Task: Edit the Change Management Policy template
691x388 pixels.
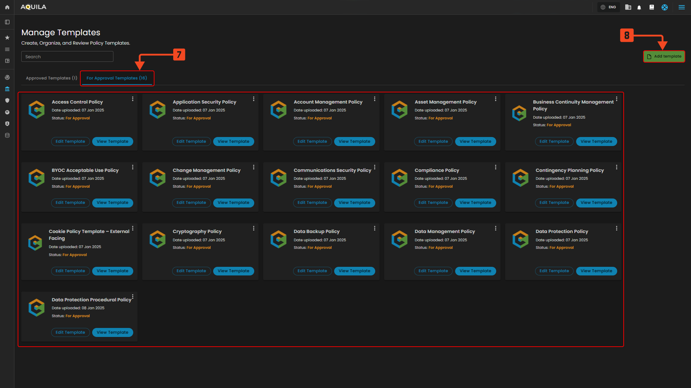Action: [x=191, y=203]
